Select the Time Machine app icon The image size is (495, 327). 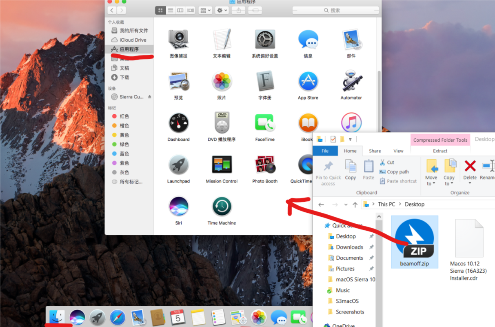[222, 206]
